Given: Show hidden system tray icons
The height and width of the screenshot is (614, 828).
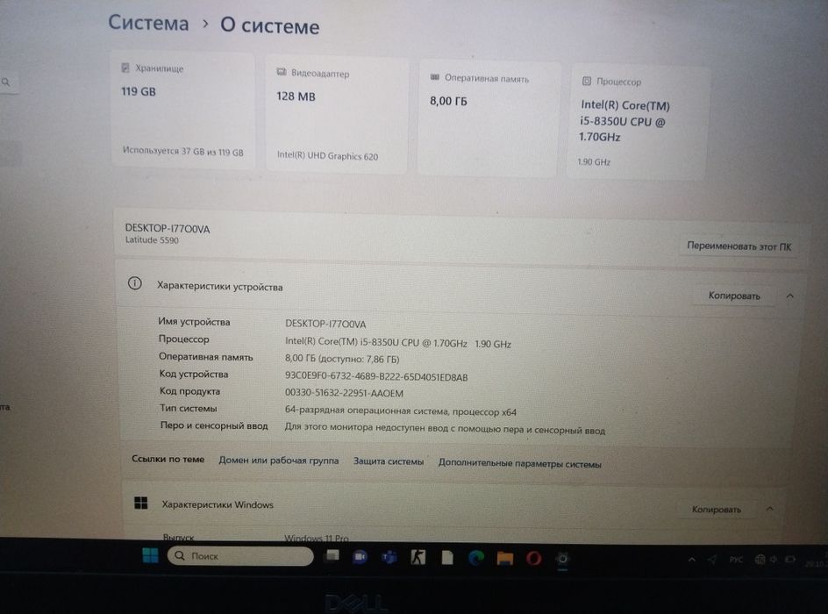Looking at the screenshot, I should point(692,560).
